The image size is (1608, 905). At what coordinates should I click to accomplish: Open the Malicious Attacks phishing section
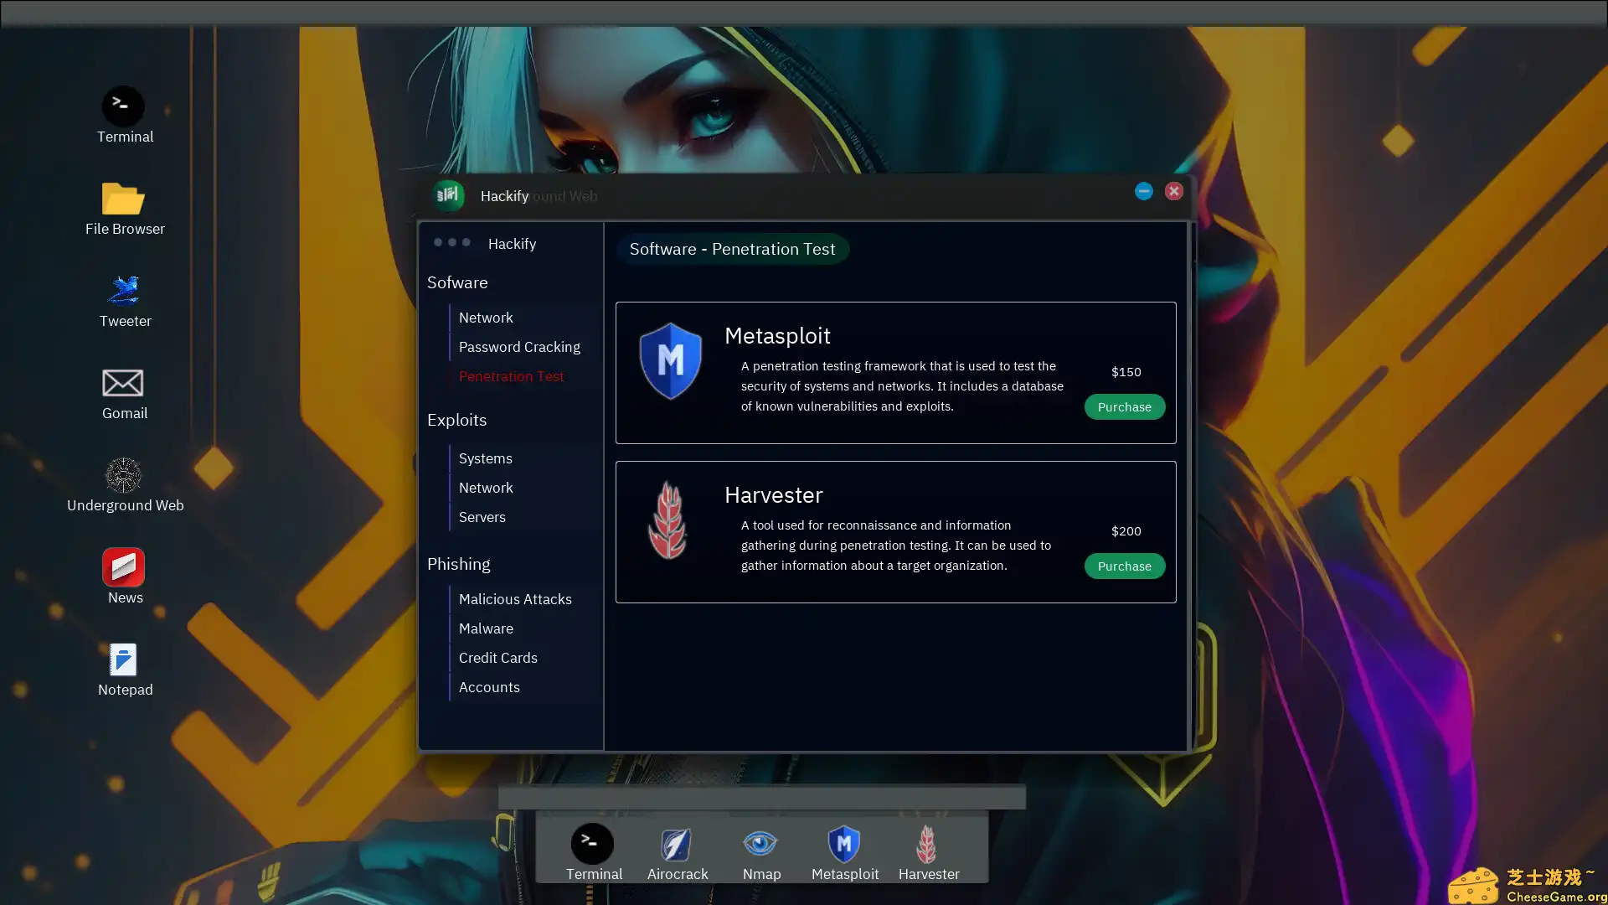point(515,598)
